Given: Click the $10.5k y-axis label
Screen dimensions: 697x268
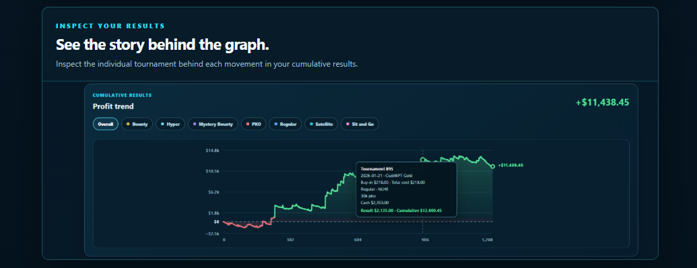Looking at the screenshot, I should tap(213, 171).
